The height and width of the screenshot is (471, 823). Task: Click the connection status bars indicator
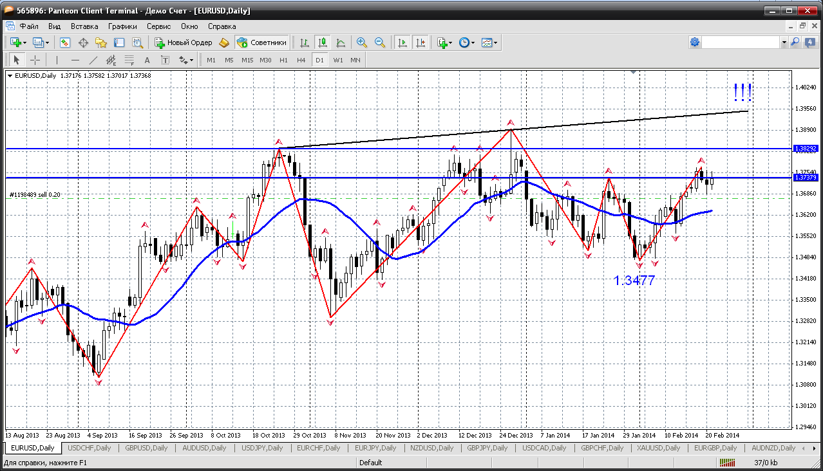click(727, 462)
